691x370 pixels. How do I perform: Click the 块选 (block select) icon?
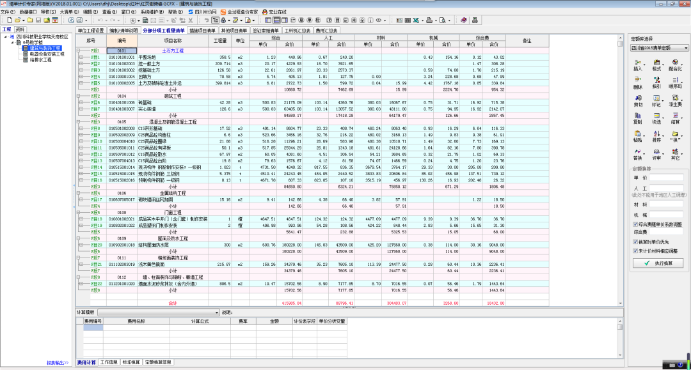(x=656, y=119)
